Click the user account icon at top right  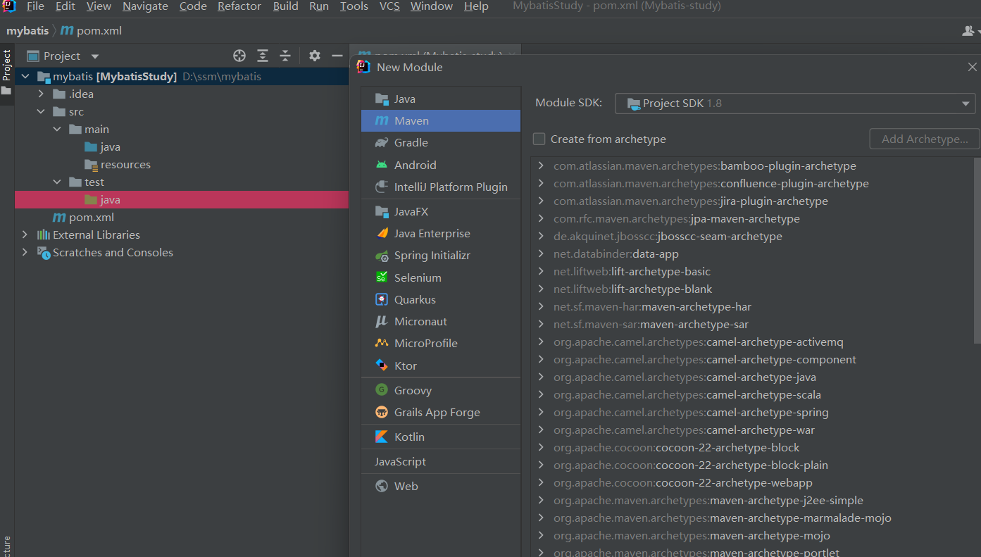(x=970, y=31)
